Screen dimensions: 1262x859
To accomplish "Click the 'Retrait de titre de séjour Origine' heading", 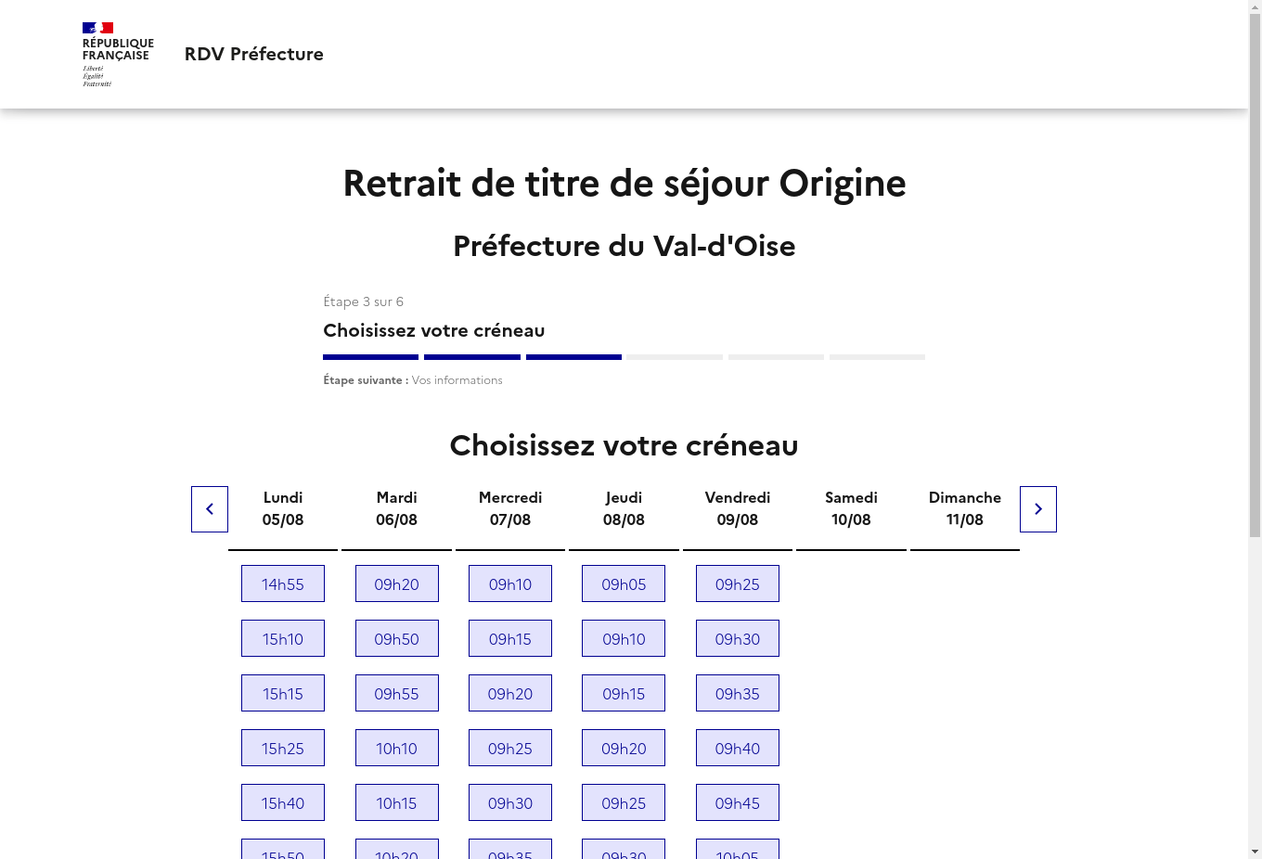I will 625,183.
